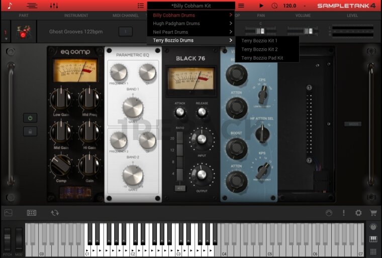Choose Terry Bozzio Pad Kit entry
382x258 pixels.
tap(262, 58)
